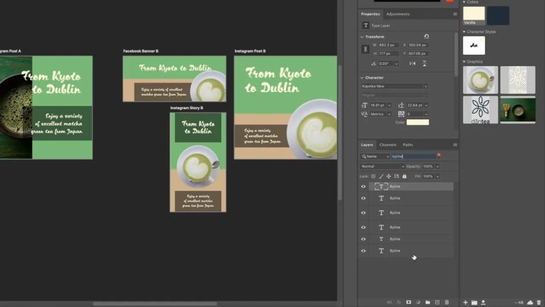Screen dimensions: 545x307
Task: Click the Libraries cloud sync icon
Action: (530, 302)
